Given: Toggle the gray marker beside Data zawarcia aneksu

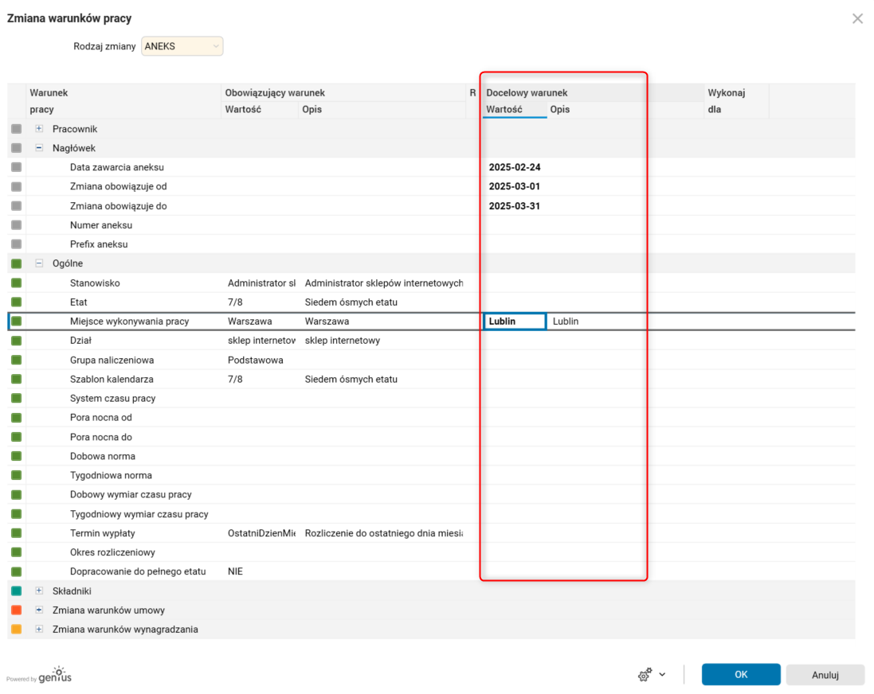Looking at the screenshot, I should [x=17, y=167].
